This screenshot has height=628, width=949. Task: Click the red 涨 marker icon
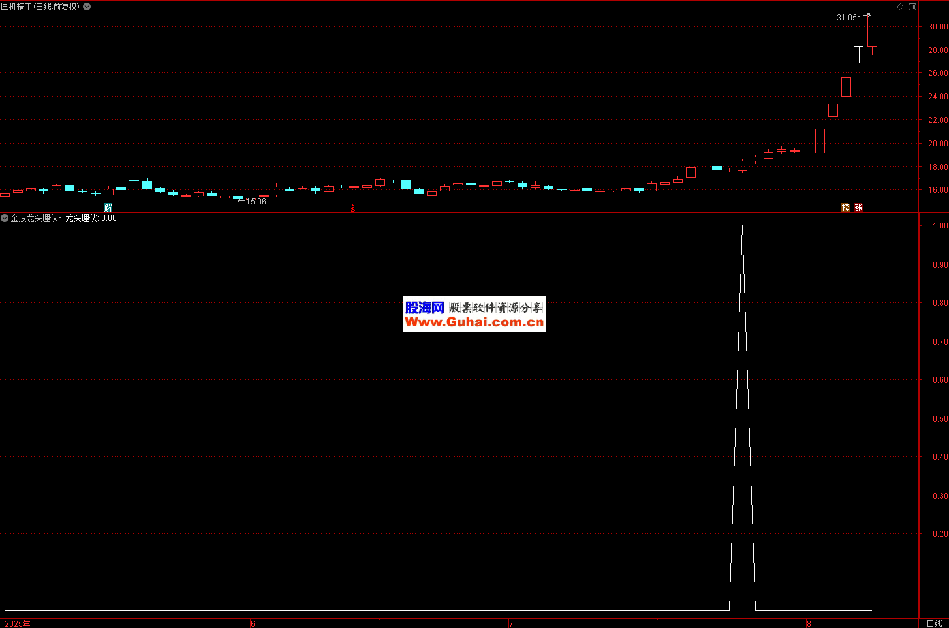(x=858, y=207)
